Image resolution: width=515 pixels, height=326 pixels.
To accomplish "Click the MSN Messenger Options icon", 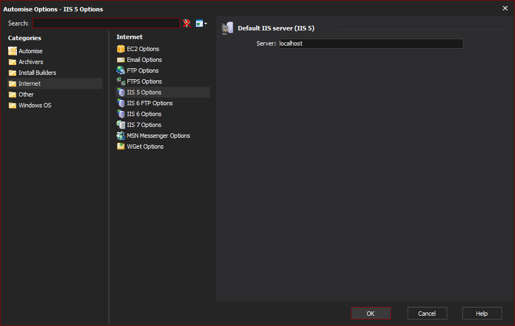I will [x=121, y=136].
